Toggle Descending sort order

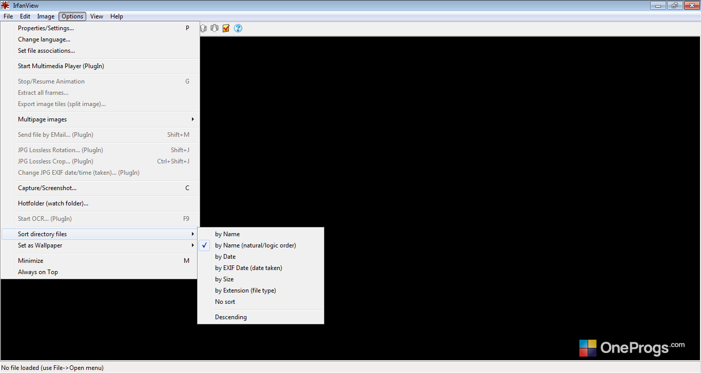pyautogui.click(x=261, y=317)
